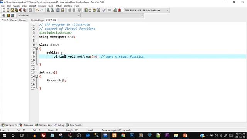Stop execution with the X icon
The image size is (247, 139).
pos(110,10)
